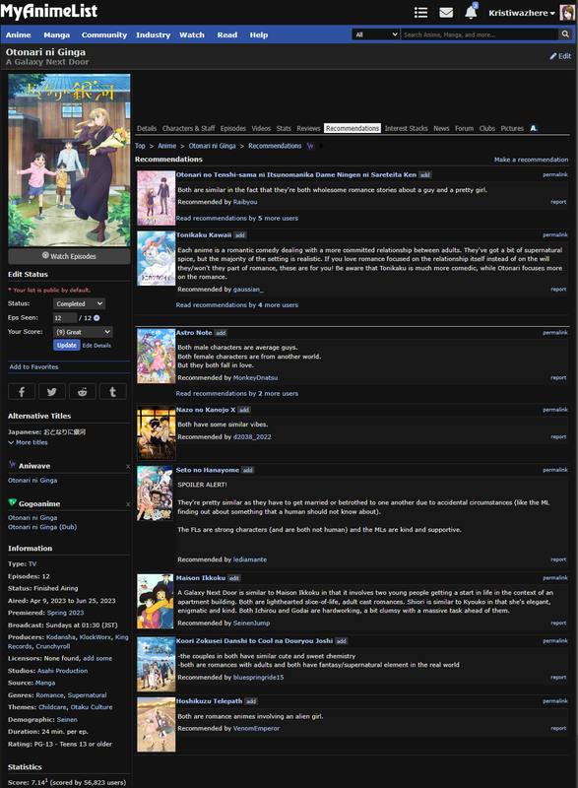Switch to the Interest Stacks tab
Viewport: 578px width, 788px height.
point(407,128)
